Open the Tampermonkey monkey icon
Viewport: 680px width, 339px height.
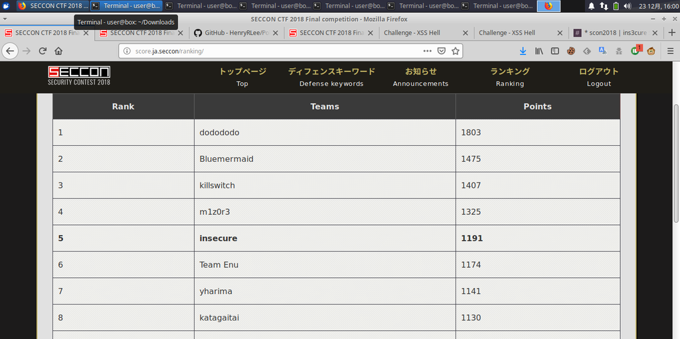pos(651,51)
